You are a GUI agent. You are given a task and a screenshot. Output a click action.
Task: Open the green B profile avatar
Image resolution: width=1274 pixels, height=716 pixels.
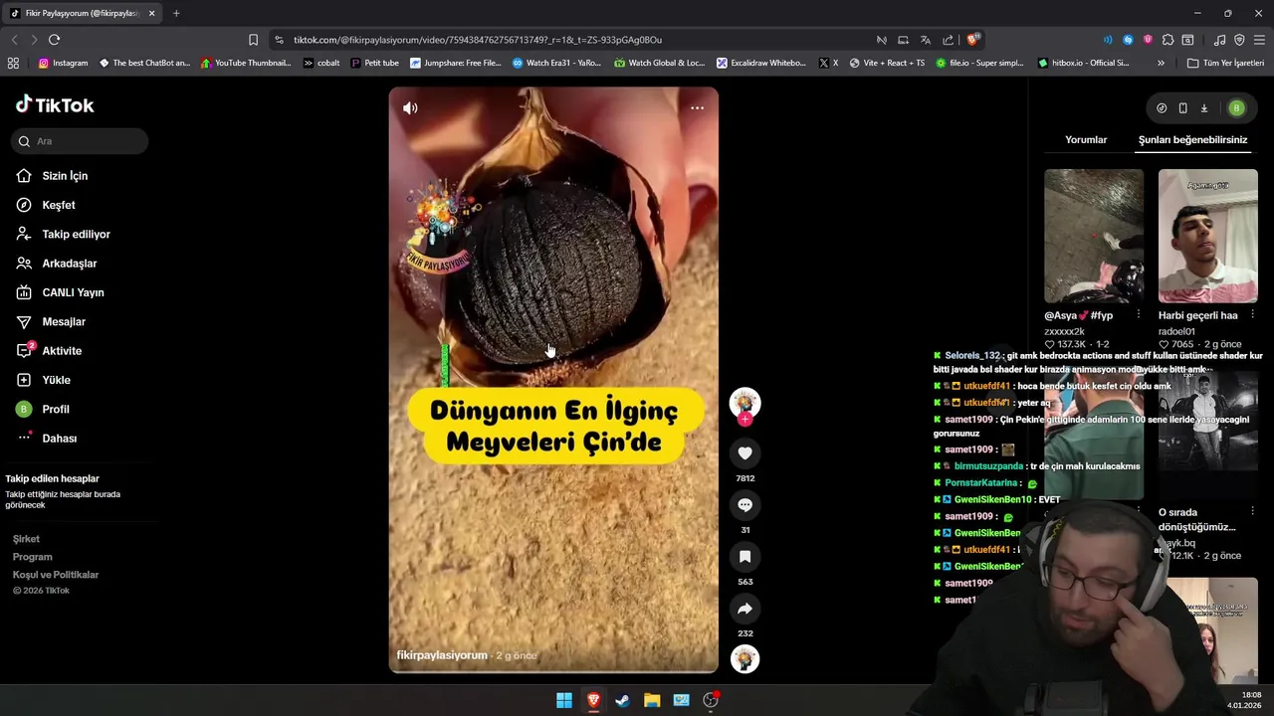coord(1236,108)
